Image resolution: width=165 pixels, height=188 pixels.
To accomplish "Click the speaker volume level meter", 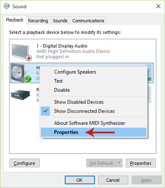I will pyautogui.click(x=149, y=73).
